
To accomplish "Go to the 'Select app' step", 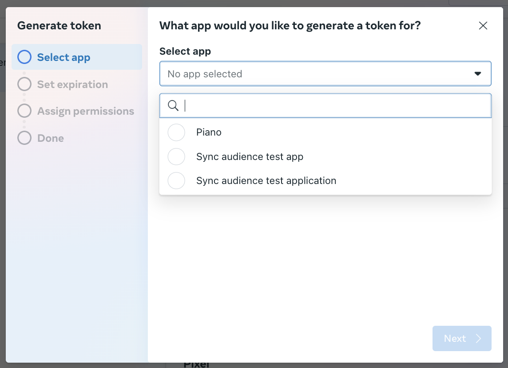I will pyautogui.click(x=77, y=57).
